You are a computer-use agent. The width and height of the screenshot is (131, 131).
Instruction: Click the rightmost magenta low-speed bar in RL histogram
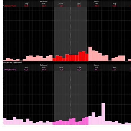point(87,121)
